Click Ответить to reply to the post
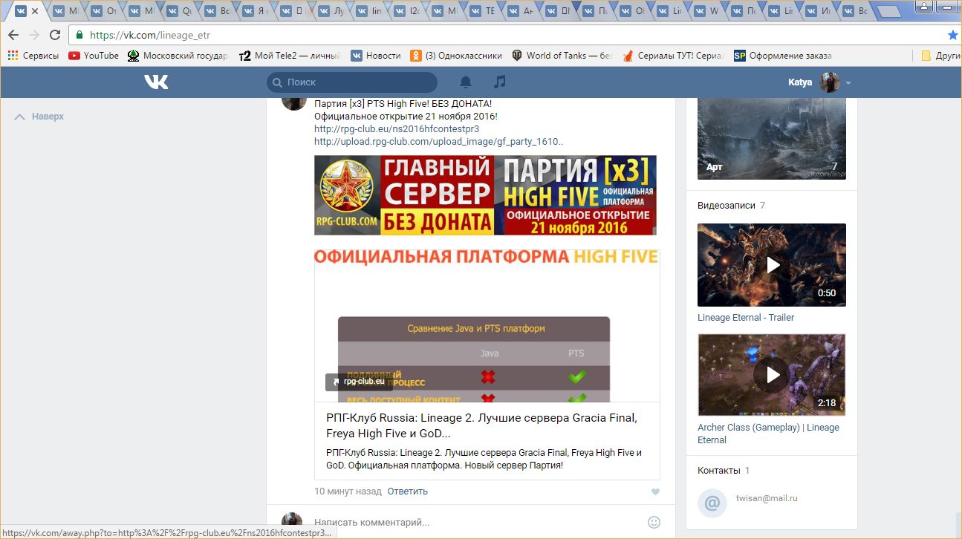This screenshot has height=539, width=962. [x=407, y=491]
